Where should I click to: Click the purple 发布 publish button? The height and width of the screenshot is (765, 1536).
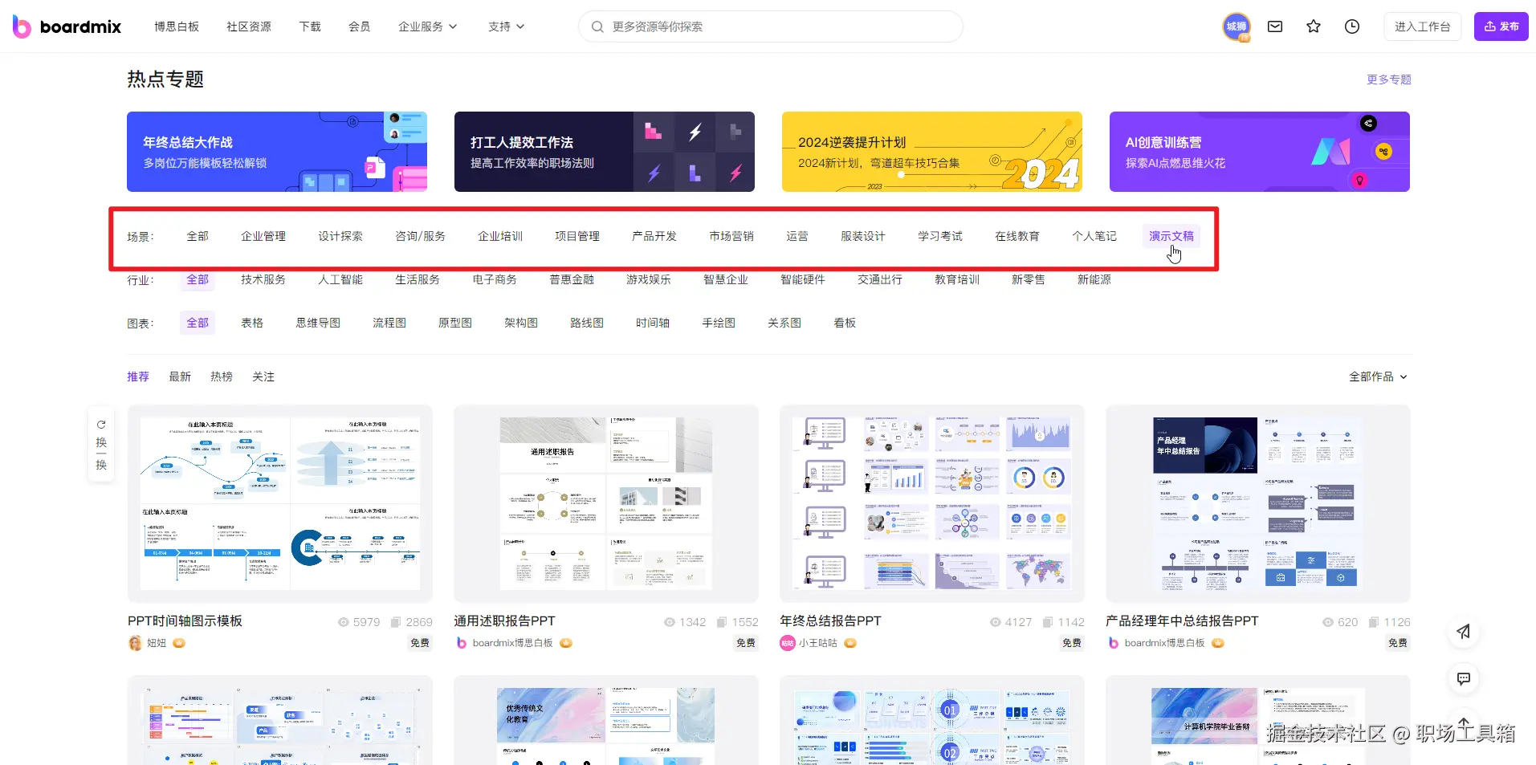pos(1501,26)
